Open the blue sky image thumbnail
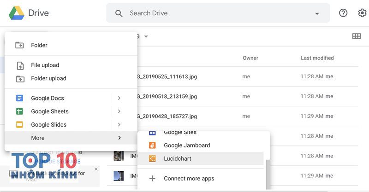This screenshot has width=369, height=192. point(119,176)
